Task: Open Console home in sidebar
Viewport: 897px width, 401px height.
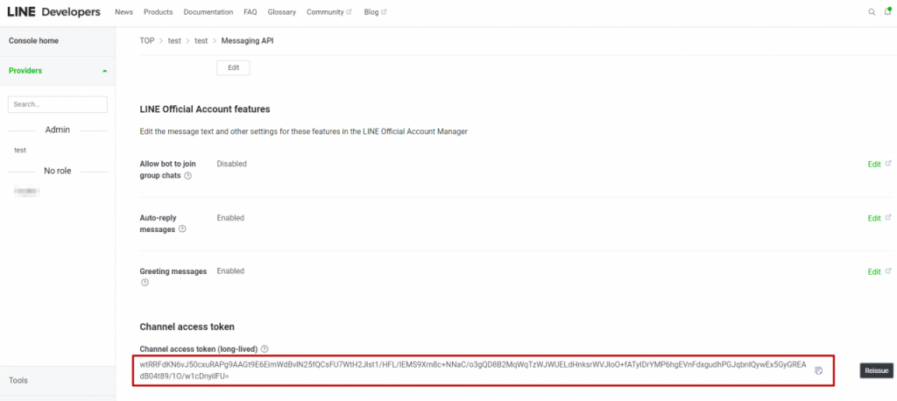Action: coord(33,40)
